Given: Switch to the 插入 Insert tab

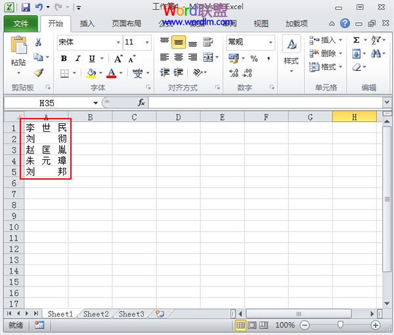Looking at the screenshot, I should tap(87, 24).
